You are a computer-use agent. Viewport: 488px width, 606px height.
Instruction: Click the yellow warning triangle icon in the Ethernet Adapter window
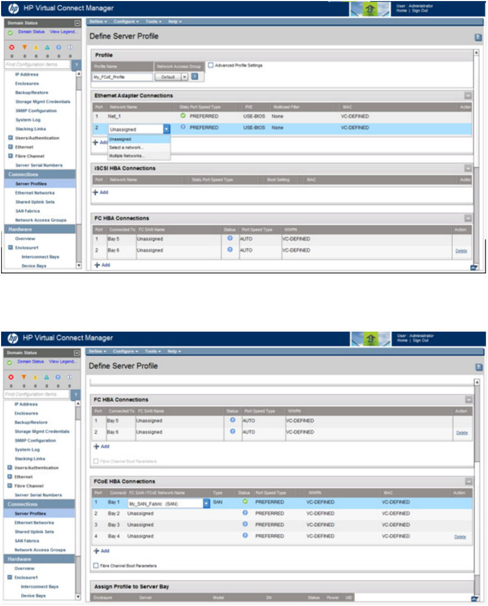point(36,47)
